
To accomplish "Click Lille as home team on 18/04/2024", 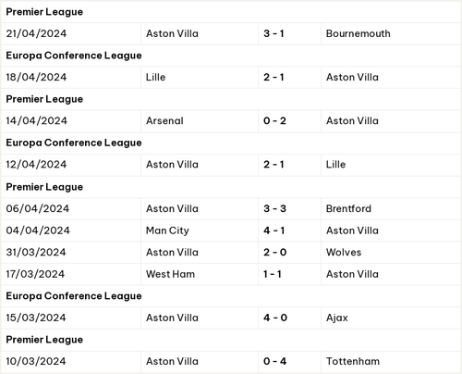I will 155,77.
